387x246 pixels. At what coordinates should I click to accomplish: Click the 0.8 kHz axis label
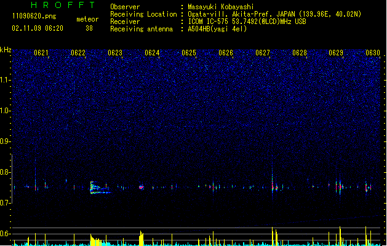tap(6, 172)
